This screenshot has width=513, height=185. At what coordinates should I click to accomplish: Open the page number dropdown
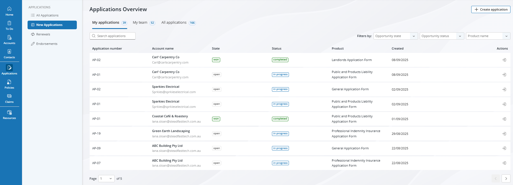106,179
